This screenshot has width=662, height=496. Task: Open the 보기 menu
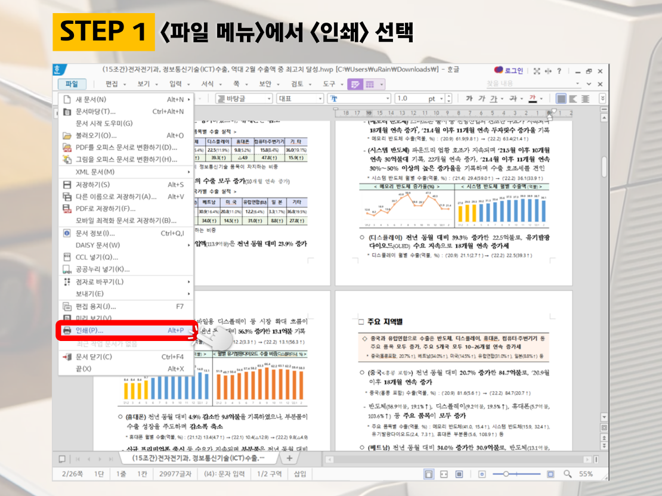pyautogui.click(x=147, y=84)
